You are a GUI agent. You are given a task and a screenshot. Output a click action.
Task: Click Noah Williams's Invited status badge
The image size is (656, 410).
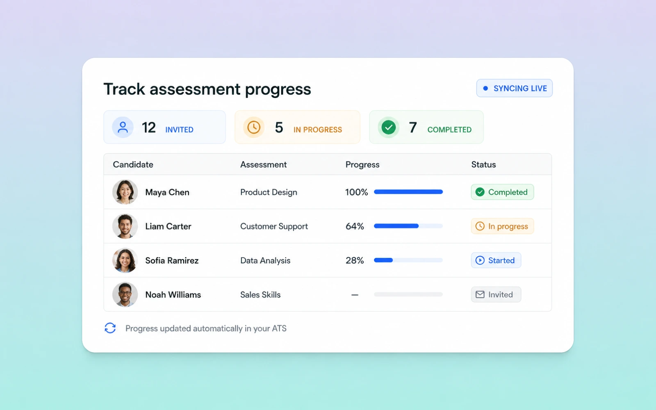[x=496, y=294]
